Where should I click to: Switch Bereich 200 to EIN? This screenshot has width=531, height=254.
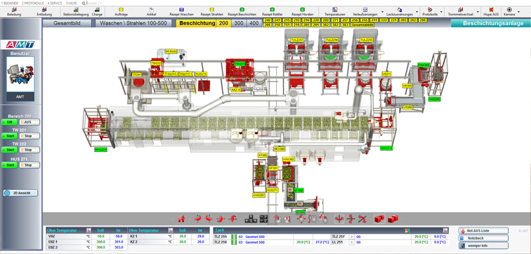click(9, 122)
